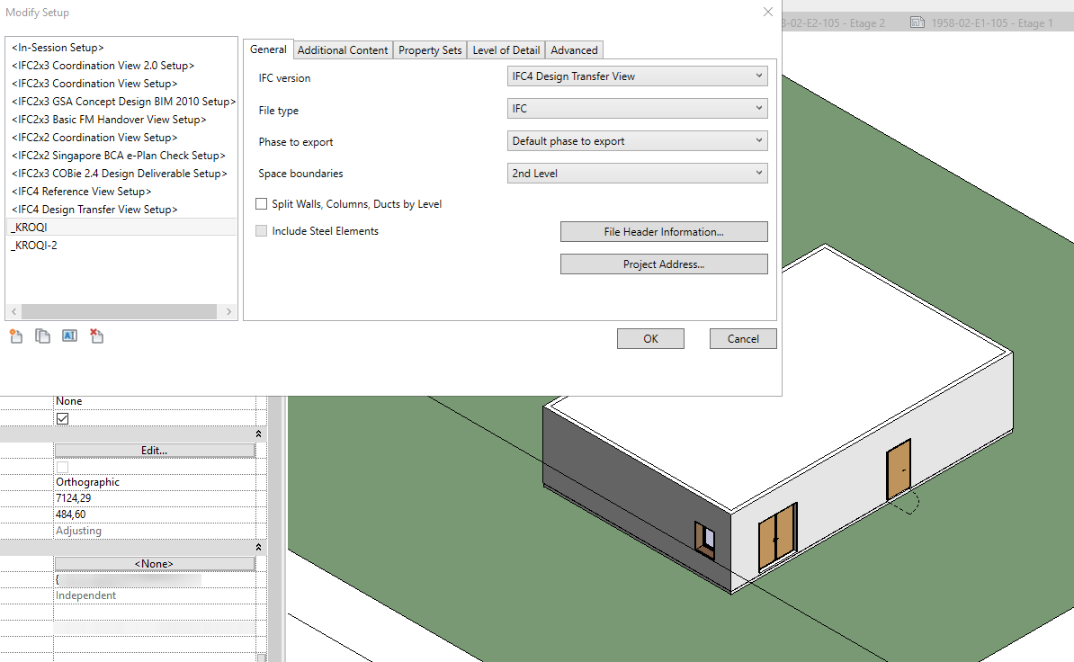This screenshot has height=662, width=1074.
Task: Click the File Header Information button
Action: click(x=664, y=231)
